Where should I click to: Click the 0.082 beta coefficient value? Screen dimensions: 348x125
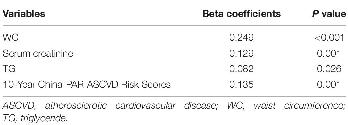point(241,69)
